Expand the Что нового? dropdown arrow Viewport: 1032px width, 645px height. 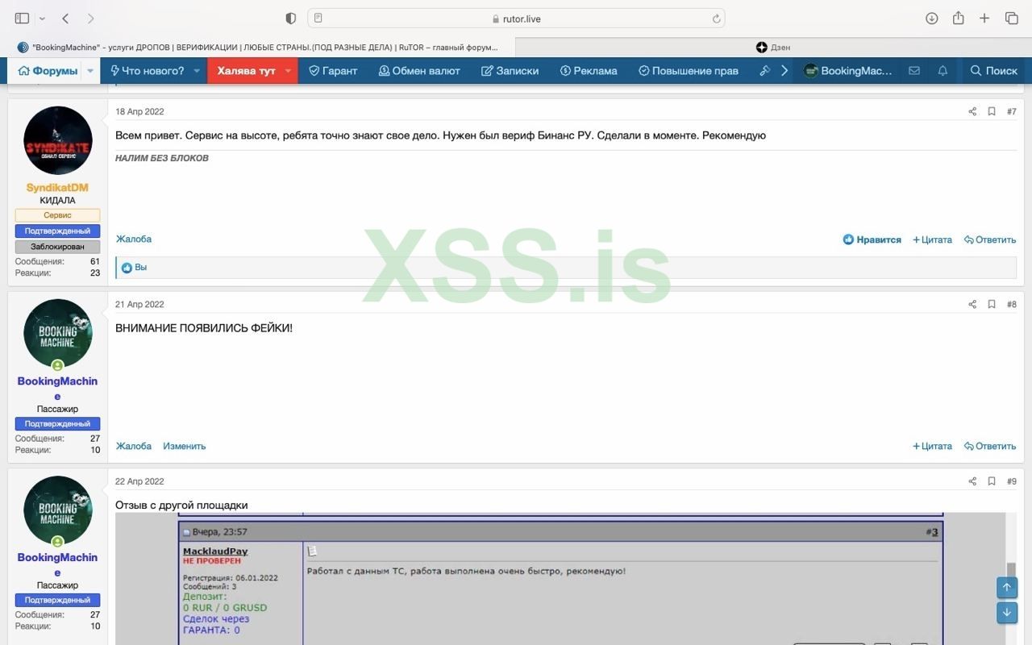pos(197,71)
